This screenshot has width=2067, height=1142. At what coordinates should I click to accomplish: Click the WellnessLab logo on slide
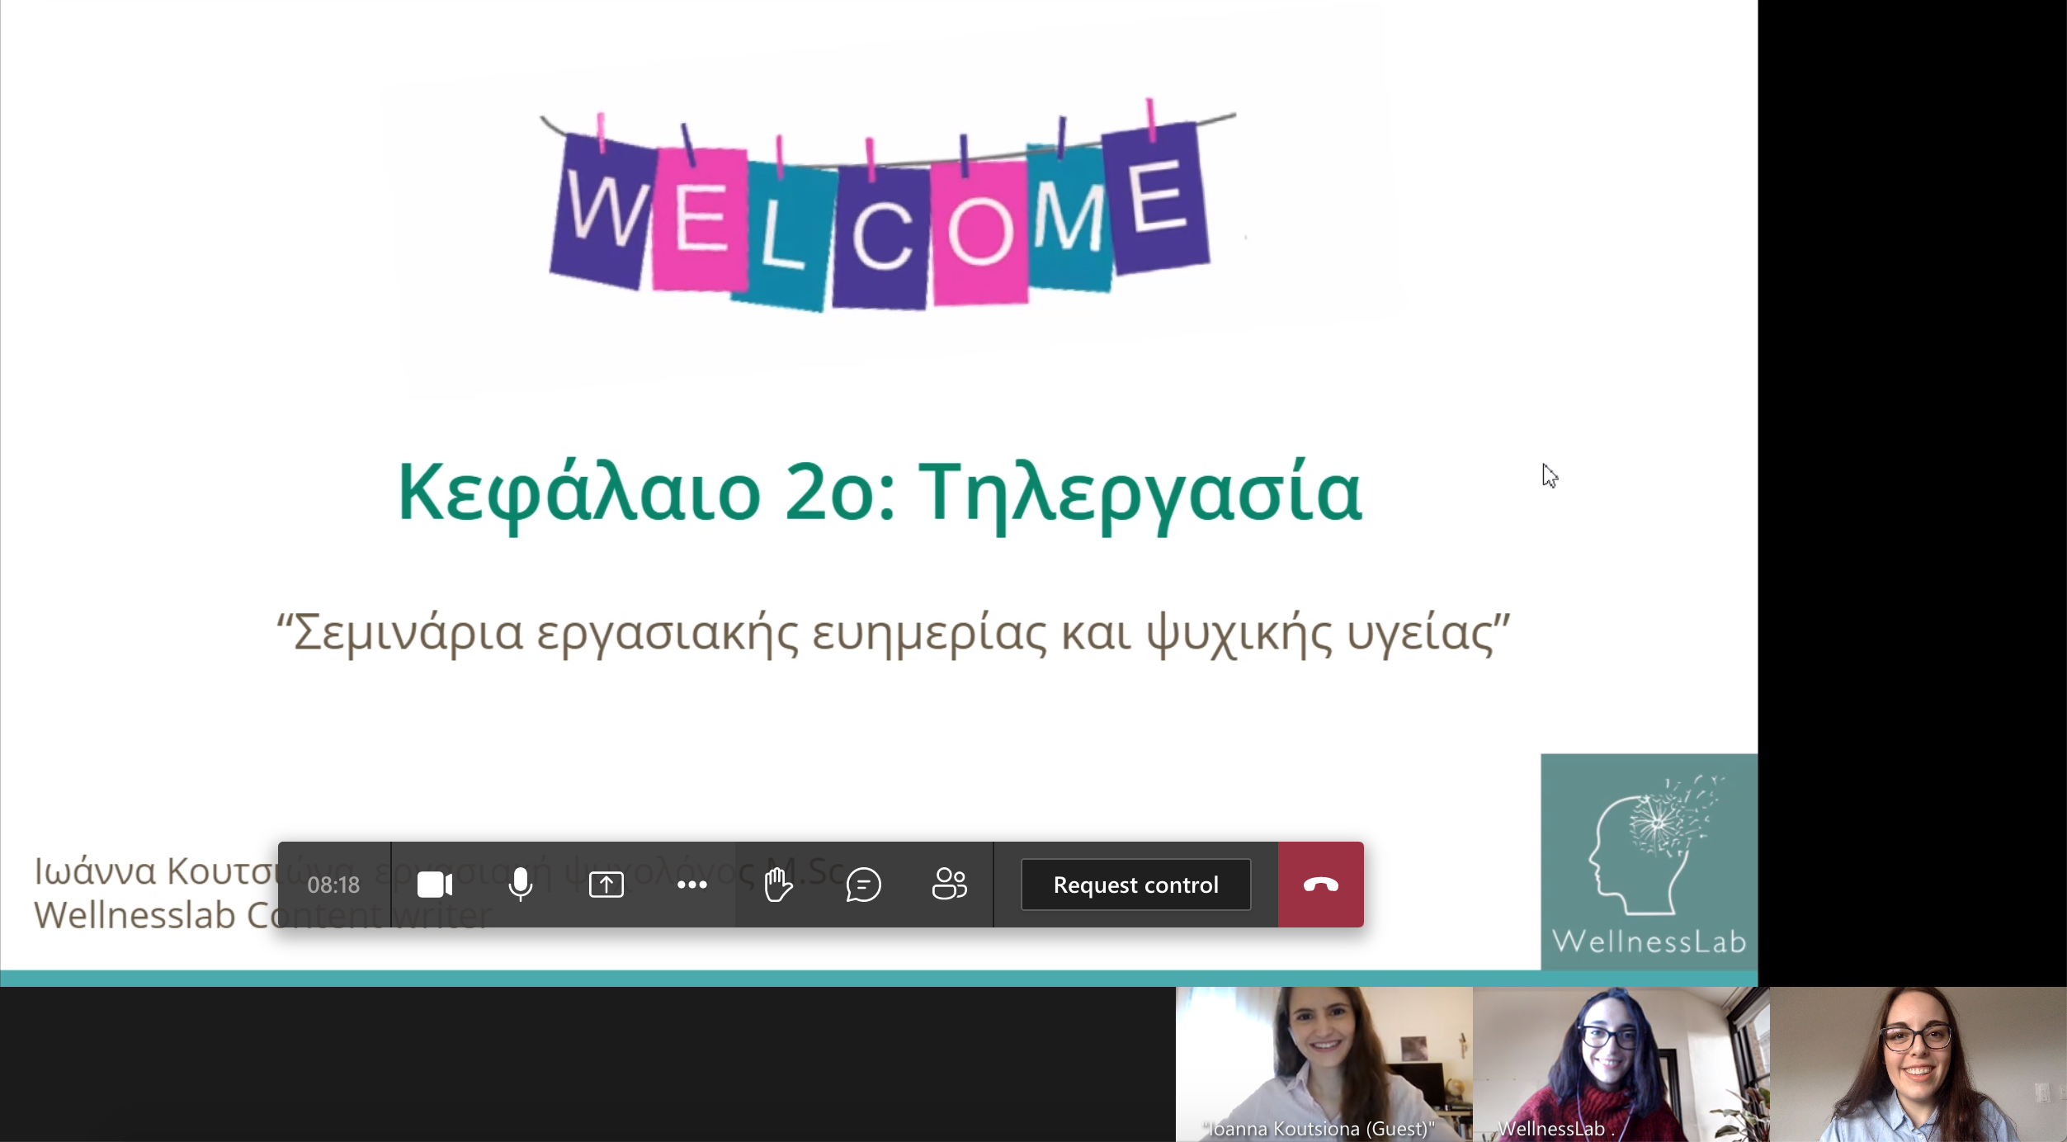(x=1649, y=861)
